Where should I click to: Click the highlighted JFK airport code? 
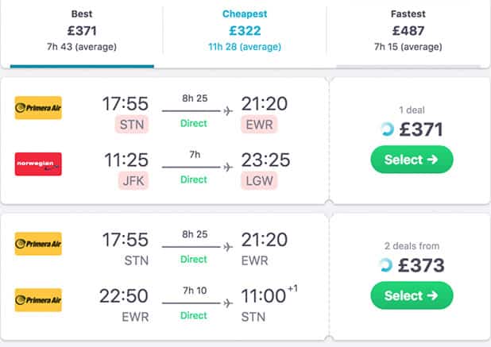pyautogui.click(x=133, y=180)
